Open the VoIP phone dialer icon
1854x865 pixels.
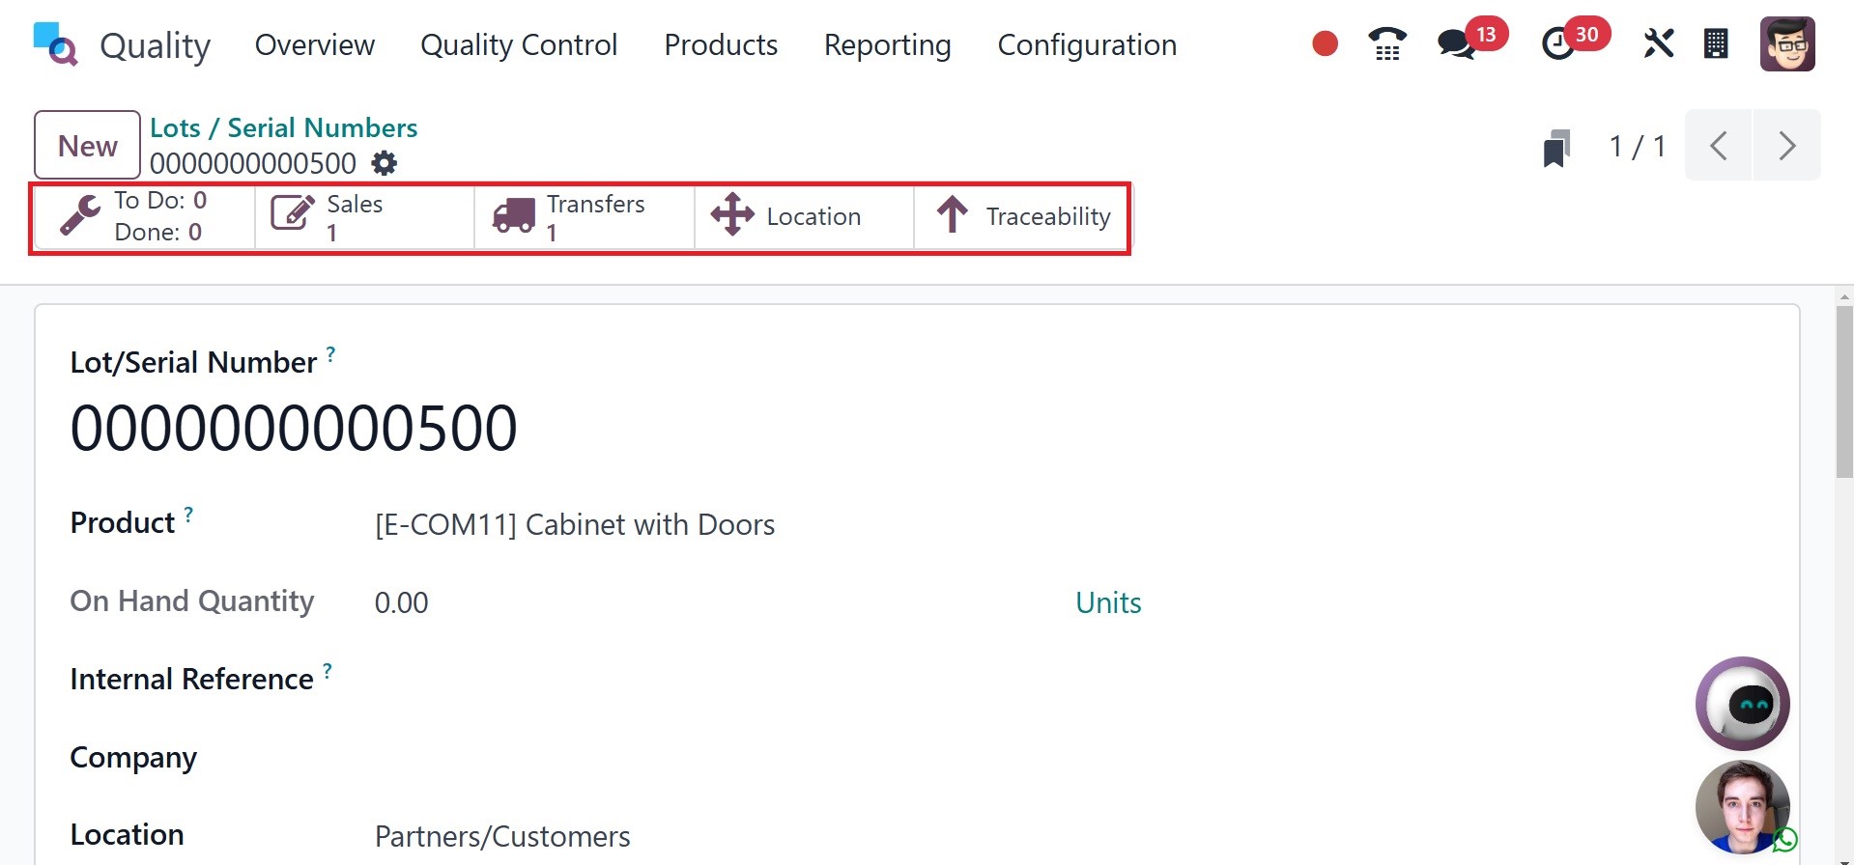coord(1387,44)
